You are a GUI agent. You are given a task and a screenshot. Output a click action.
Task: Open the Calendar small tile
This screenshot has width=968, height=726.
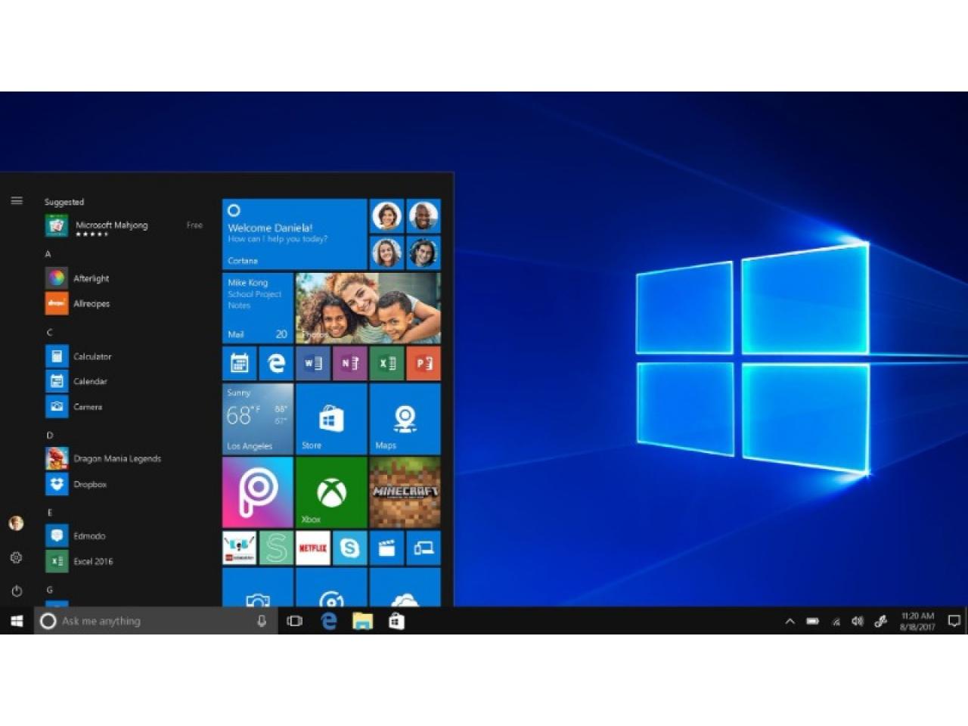point(239,363)
